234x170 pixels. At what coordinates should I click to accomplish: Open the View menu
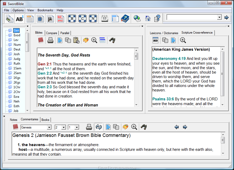click(x=30, y=10)
